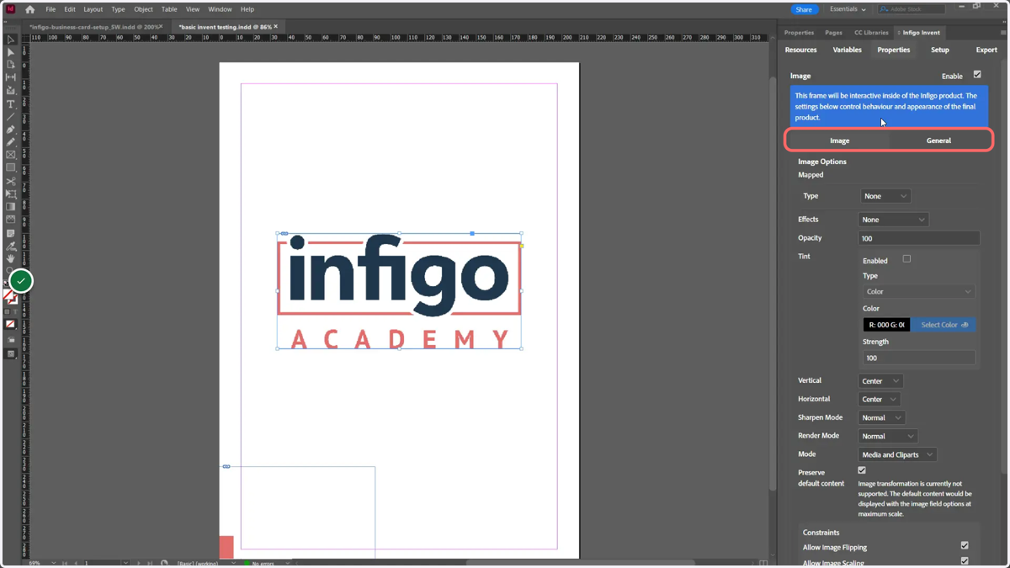1010x568 pixels.
Task: Select the Rectangle Frame tool
Action: pos(11,155)
